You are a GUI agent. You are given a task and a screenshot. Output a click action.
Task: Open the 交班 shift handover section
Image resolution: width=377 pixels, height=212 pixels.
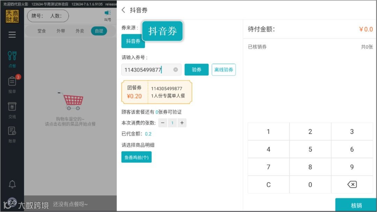point(12,110)
